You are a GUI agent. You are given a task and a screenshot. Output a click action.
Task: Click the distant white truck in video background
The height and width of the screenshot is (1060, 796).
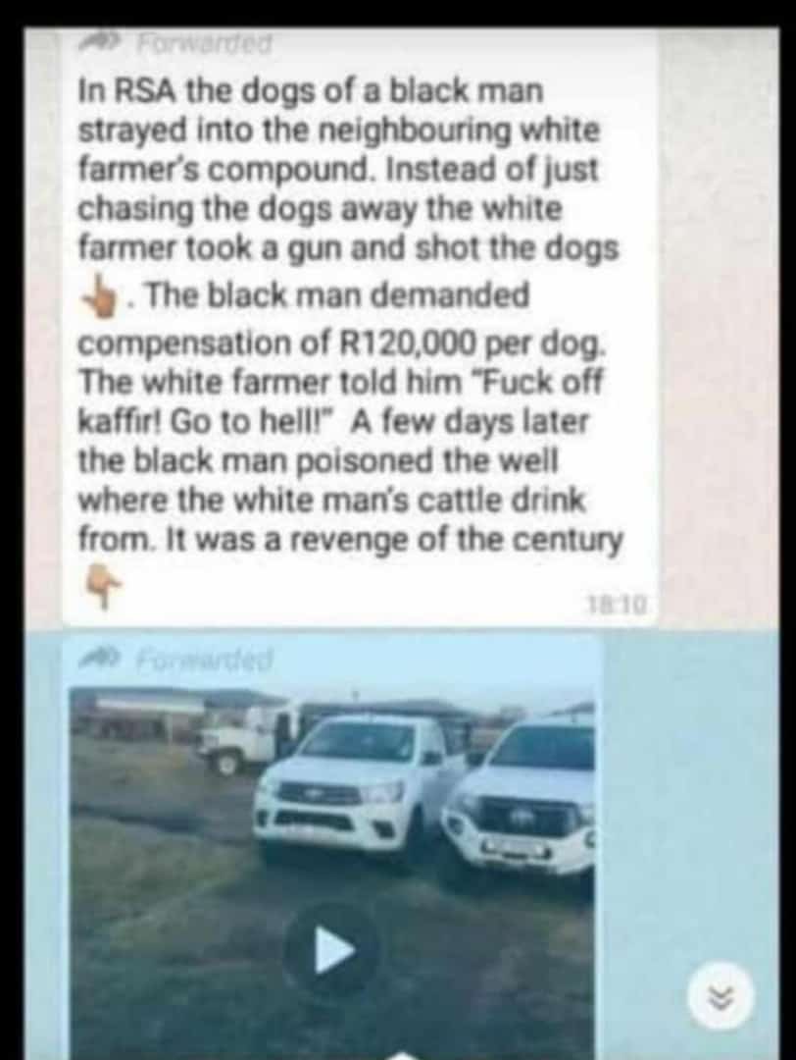coord(239,737)
